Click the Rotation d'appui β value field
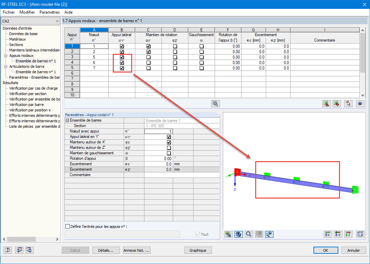The height and width of the screenshot is (264, 370). (158, 158)
